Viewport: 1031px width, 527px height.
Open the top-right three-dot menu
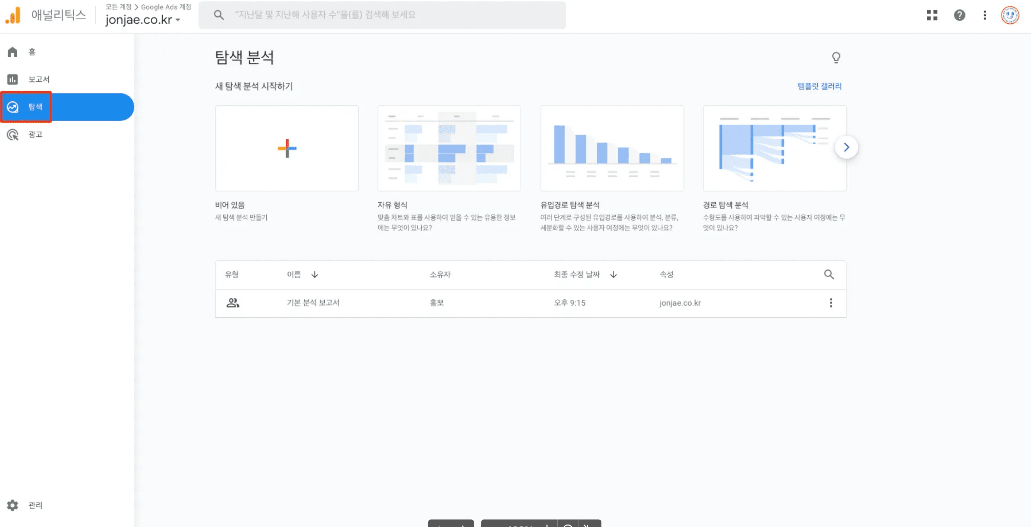pos(984,15)
